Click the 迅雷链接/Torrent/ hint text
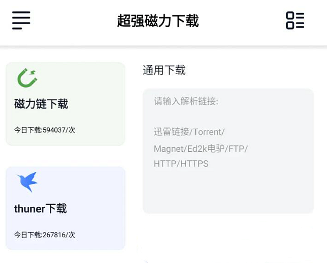 (189, 131)
